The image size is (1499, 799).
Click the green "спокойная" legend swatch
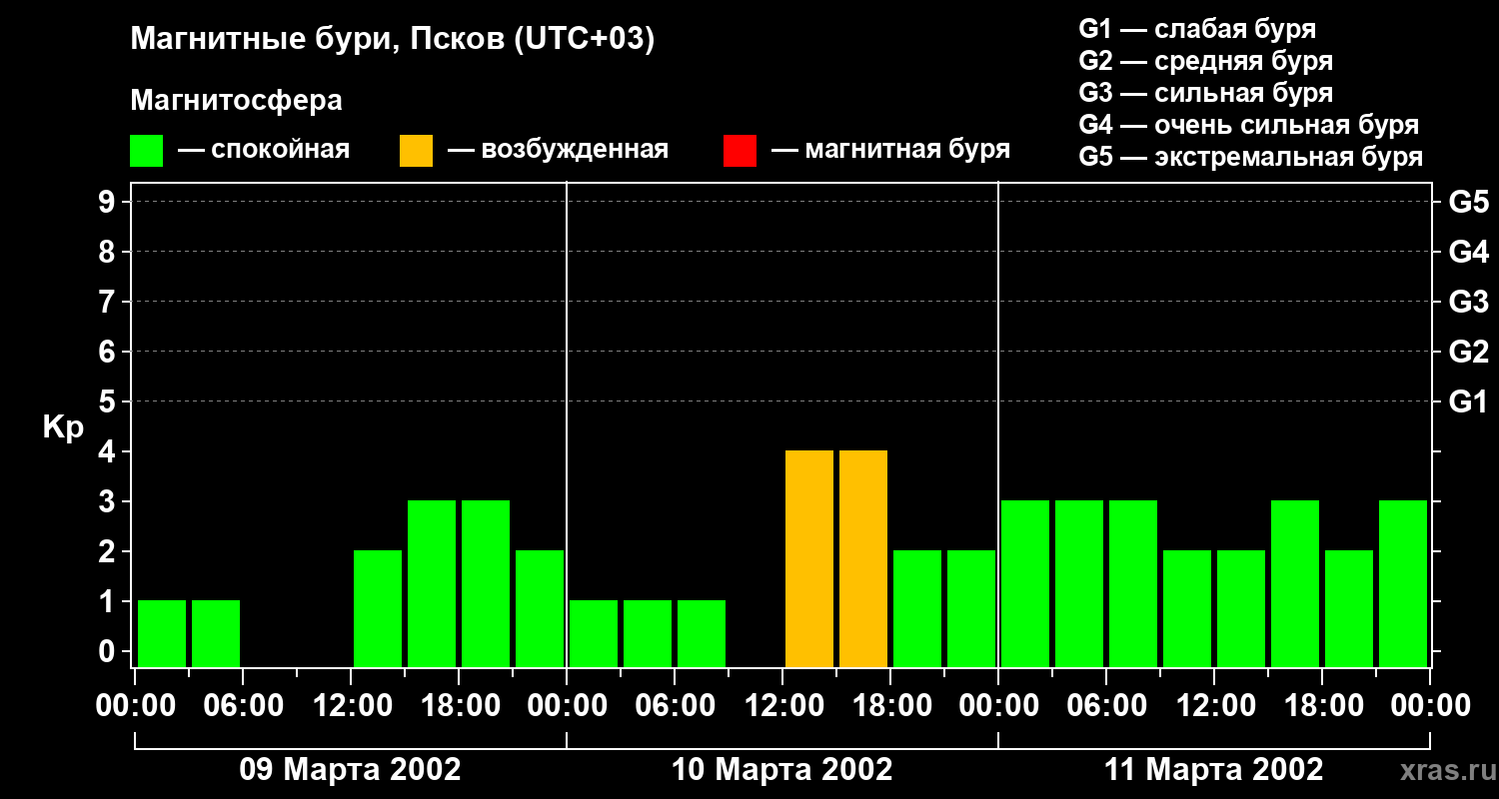[x=146, y=151]
